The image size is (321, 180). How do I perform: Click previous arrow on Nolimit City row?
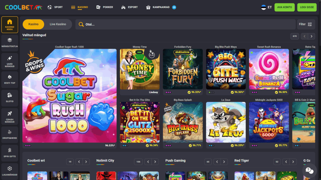tap(148, 162)
